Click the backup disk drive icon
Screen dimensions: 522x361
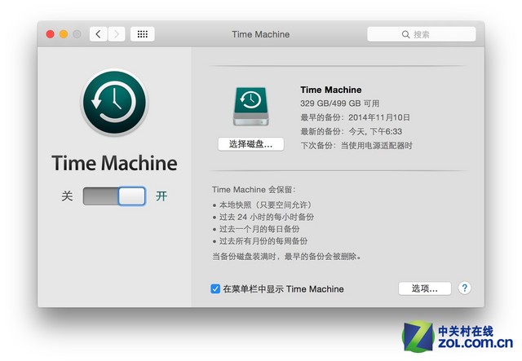[251, 107]
